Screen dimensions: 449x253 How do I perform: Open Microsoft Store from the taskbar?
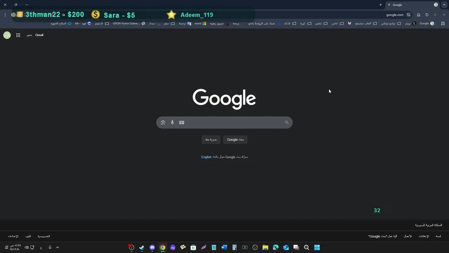pyautogui.click(x=193, y=247)
